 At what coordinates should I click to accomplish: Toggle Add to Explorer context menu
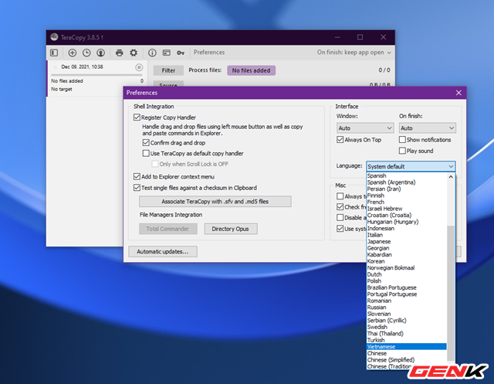pyautogui.click(x=137, y=176)
